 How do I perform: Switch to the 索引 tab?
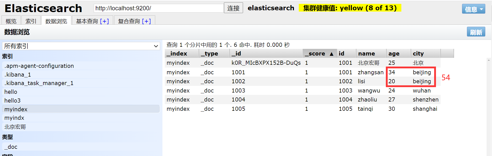(x=31, y=21)
